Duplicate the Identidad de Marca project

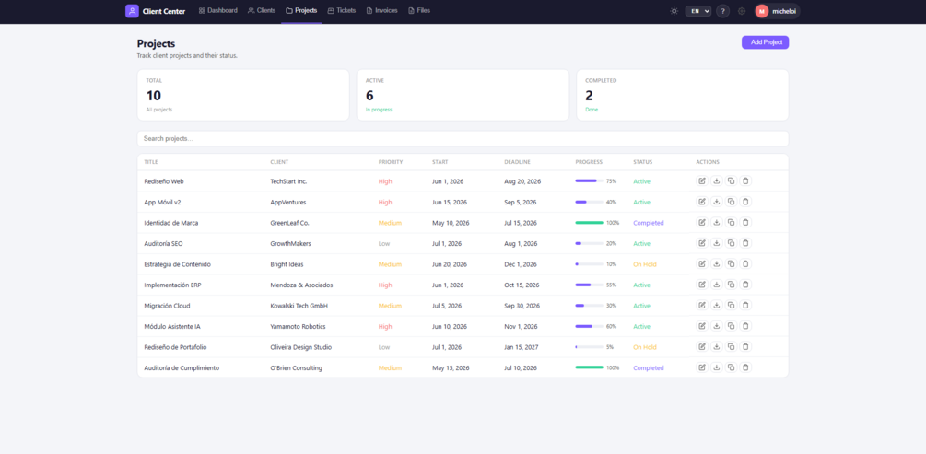(731, 223)
